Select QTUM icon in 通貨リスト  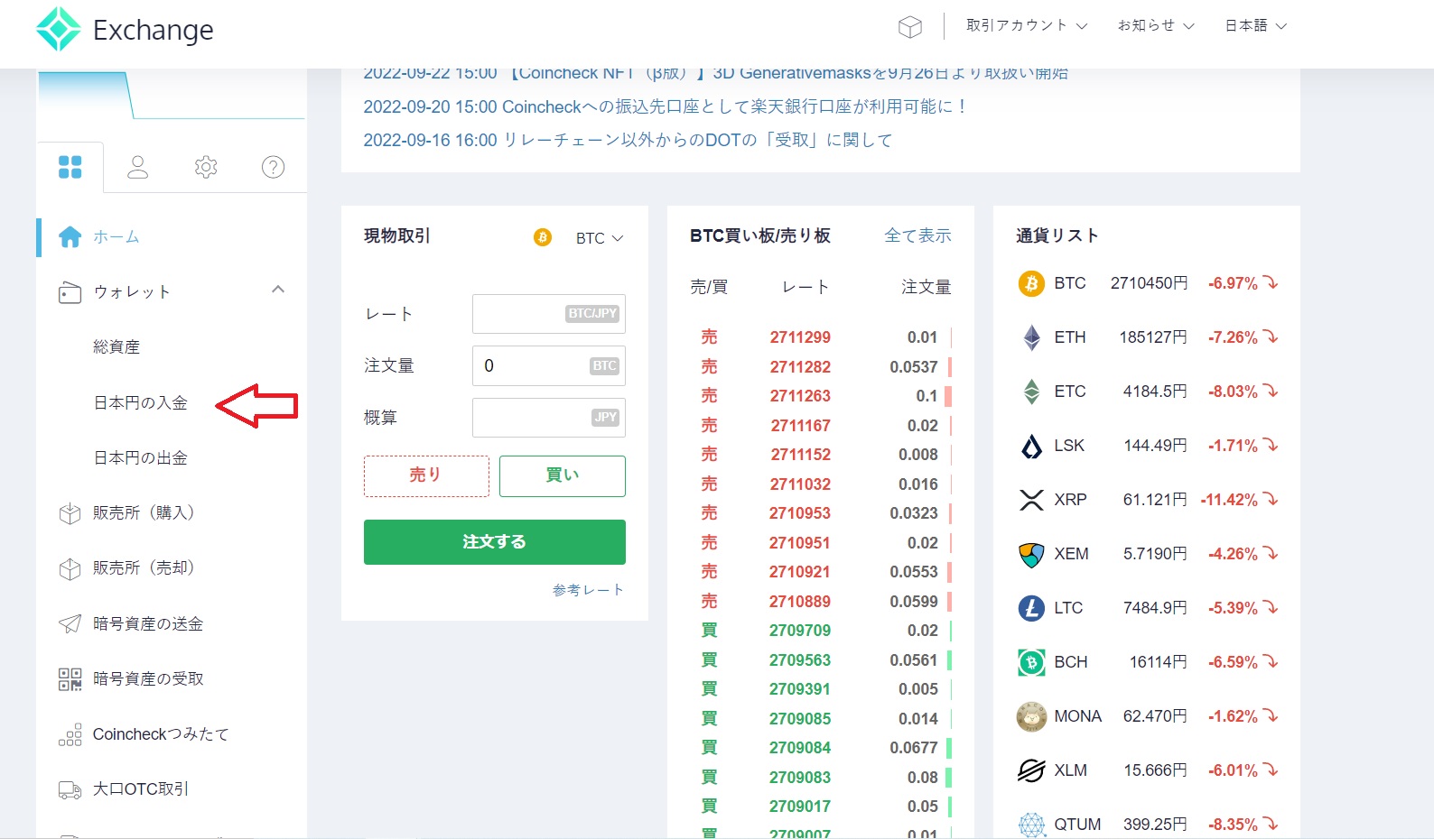tap(1031, 825)
